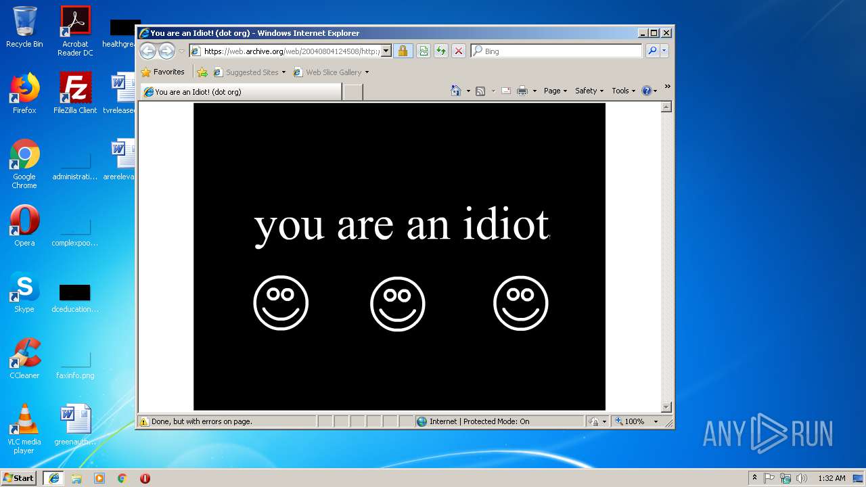Select the FileZilla Client desktop icon

pos(75,93)
